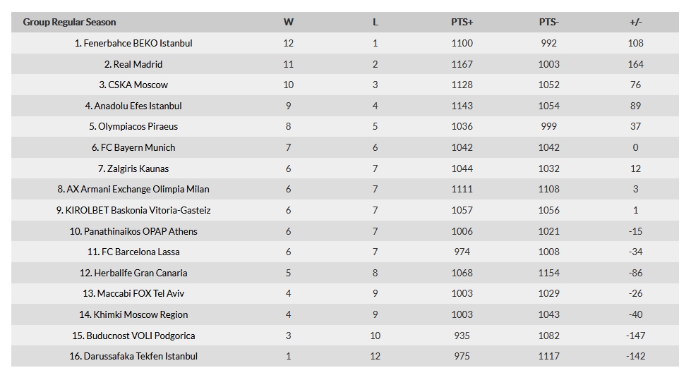
Task: Click the Group Regular Season header
Action: (x=69, y=22)
